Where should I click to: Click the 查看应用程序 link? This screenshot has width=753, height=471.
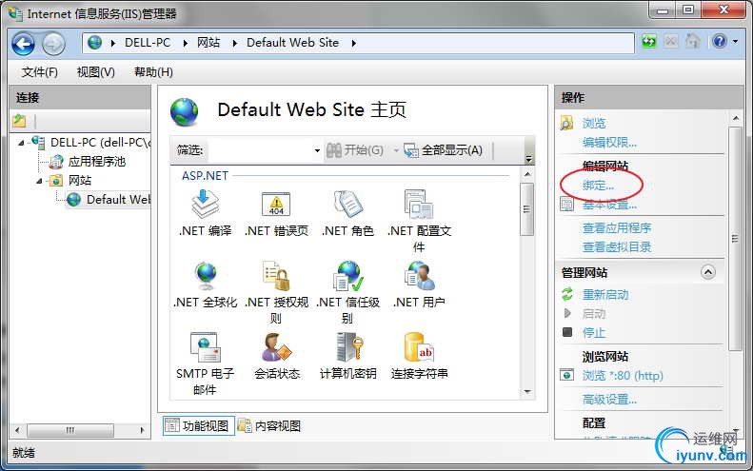617,227
